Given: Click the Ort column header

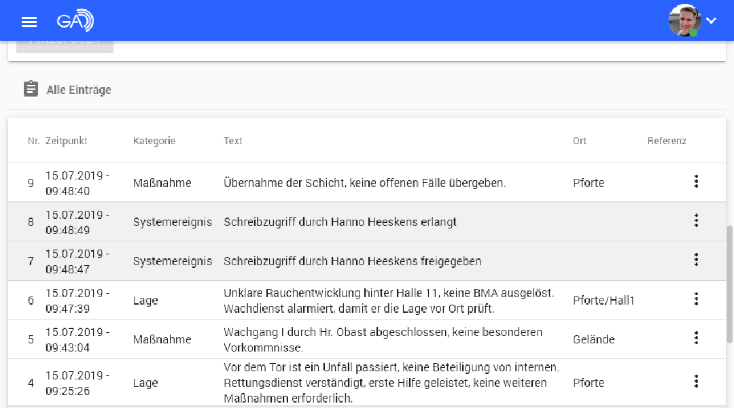Looking at the screenshot, I should [579, 141].
